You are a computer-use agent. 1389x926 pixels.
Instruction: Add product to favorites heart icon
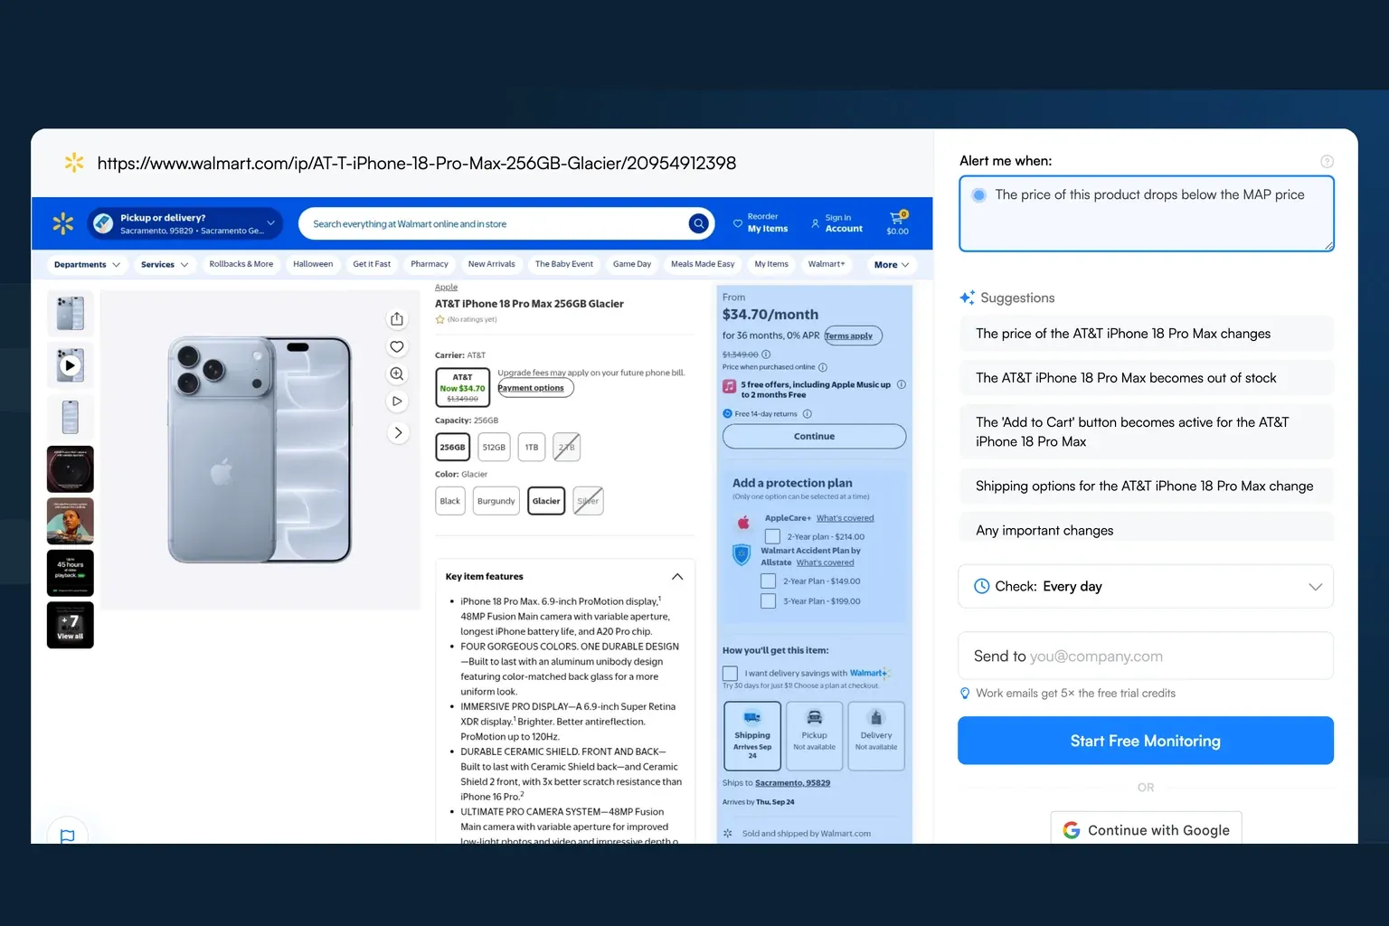[397, 346]
